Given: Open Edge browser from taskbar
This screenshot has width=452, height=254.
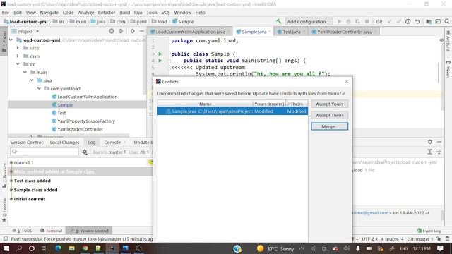Looking at the screenshot, I should coord(58,248).
